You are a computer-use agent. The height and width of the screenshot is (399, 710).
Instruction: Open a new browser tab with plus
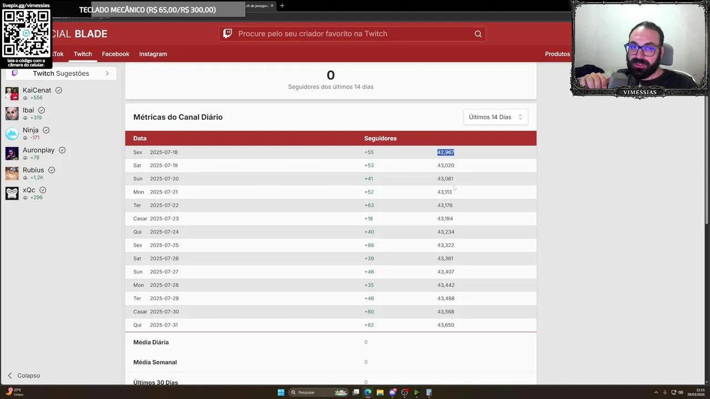point(282,6)
